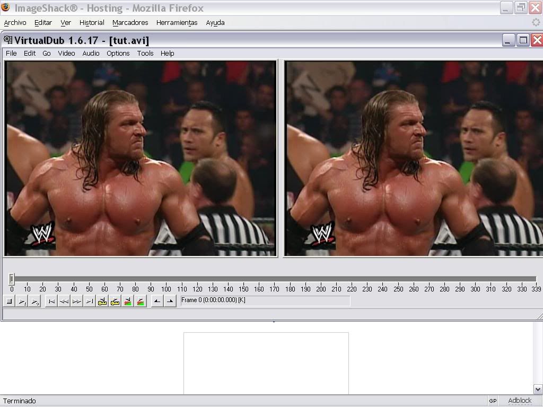This screenshot has height=407, width=543.
Task: Jump to the end of video
Action: (x=89, y=302)
